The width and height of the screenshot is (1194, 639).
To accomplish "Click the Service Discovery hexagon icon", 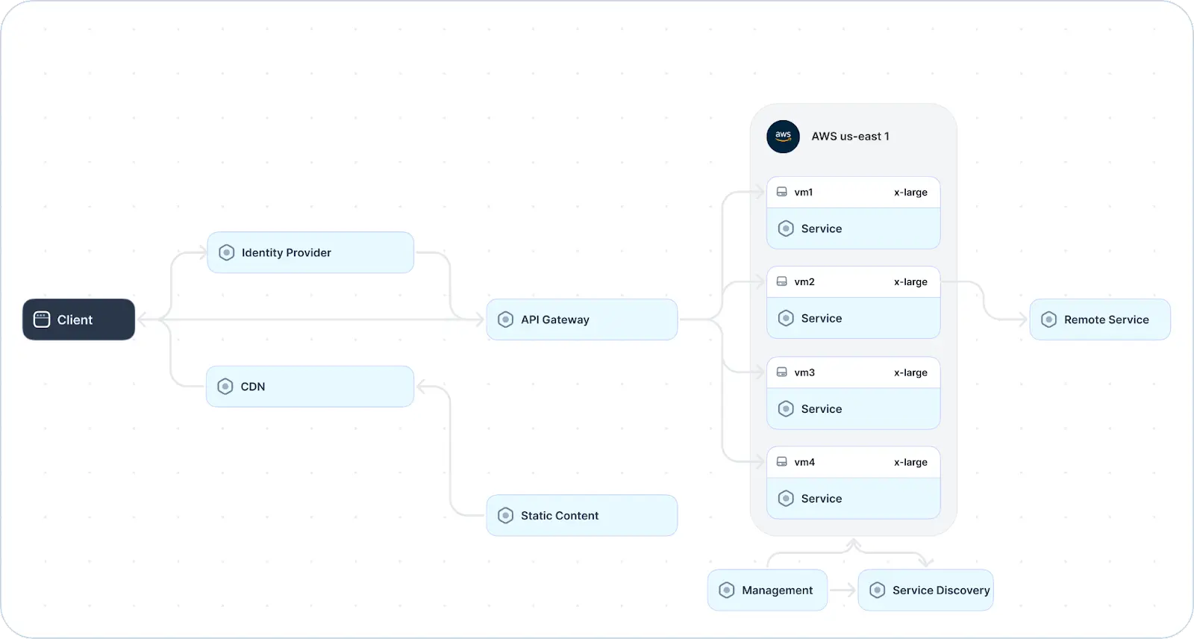I will pos(877,590).
